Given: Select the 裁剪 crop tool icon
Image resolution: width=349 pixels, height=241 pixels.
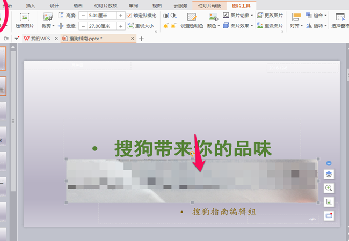Looking at the screenshot, I should pos(48,17).
